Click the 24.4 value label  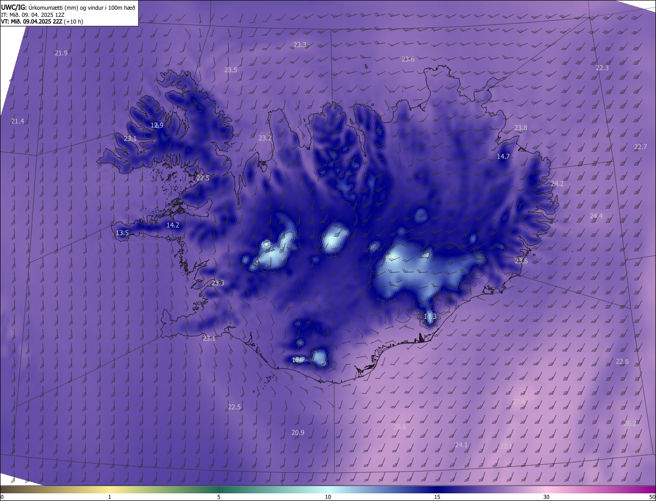click(596, 216)
